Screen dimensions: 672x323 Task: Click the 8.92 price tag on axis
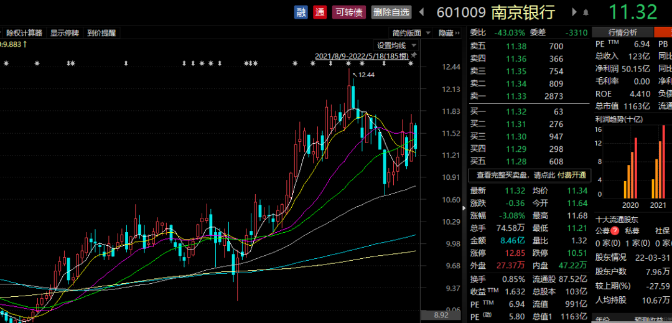tap(440, 316)
